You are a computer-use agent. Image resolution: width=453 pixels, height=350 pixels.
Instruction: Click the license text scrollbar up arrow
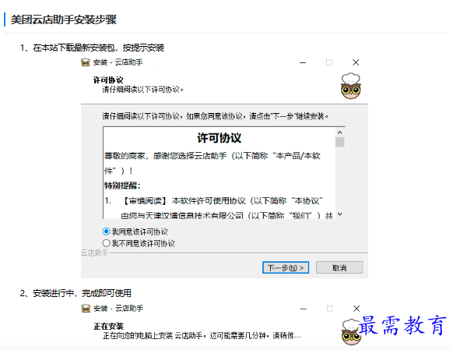(339, 133)
